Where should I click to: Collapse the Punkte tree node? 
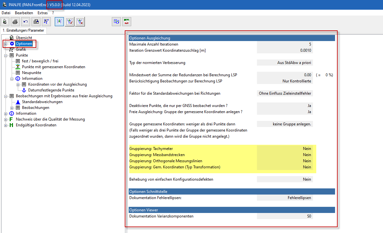tap(6, 55)
